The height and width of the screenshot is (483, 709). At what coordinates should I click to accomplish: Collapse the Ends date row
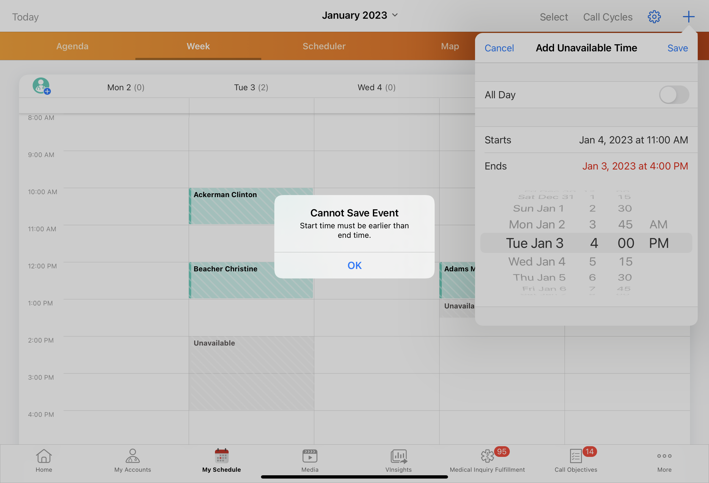click(x=586, y=166)
